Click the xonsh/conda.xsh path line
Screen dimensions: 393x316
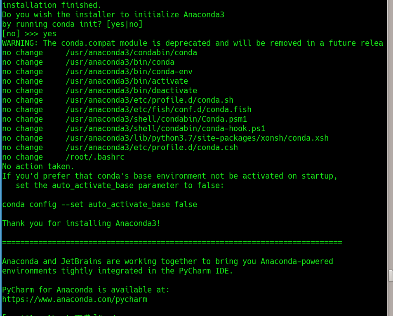197,138
